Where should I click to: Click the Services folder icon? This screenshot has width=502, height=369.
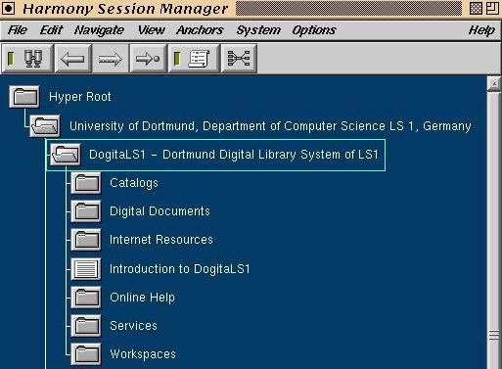pyautogui.click(x=86, y=326)
